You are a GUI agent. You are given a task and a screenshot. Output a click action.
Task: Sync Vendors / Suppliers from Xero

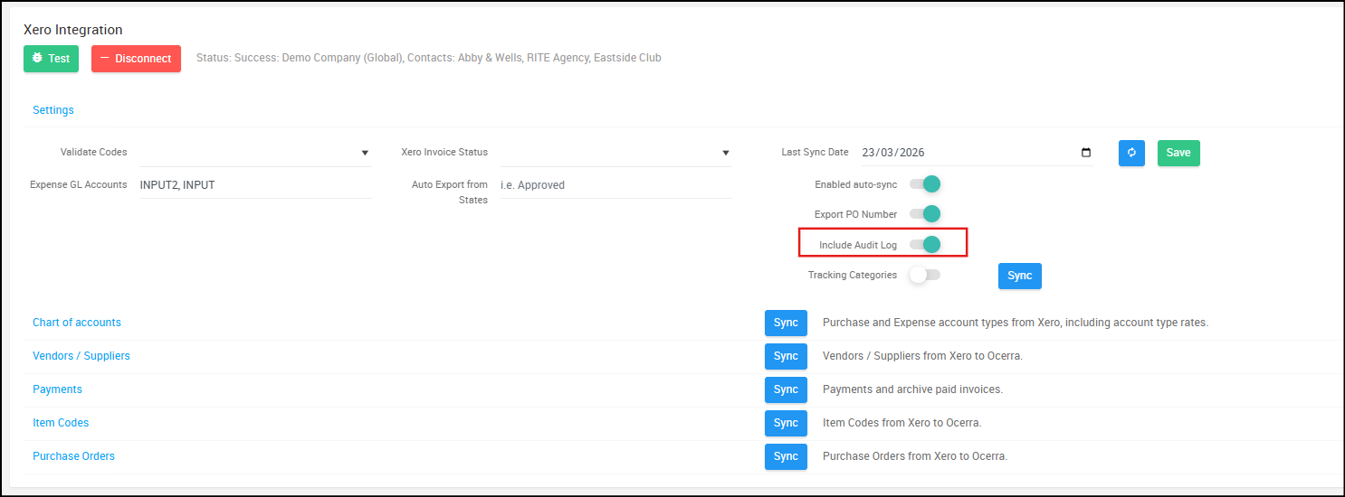(x=786, y=356)
